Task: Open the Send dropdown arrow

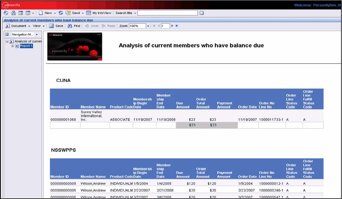Action: coord(83,13)
